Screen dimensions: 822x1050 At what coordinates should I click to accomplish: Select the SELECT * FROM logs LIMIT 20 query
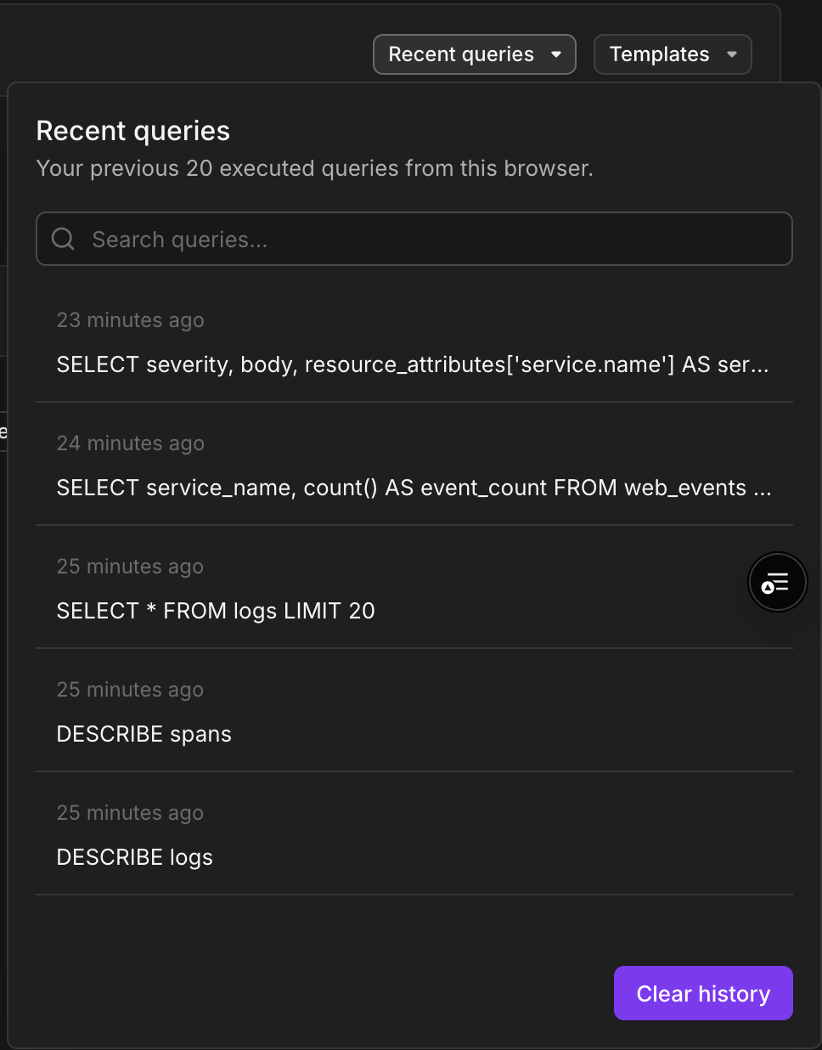point(216,610)
